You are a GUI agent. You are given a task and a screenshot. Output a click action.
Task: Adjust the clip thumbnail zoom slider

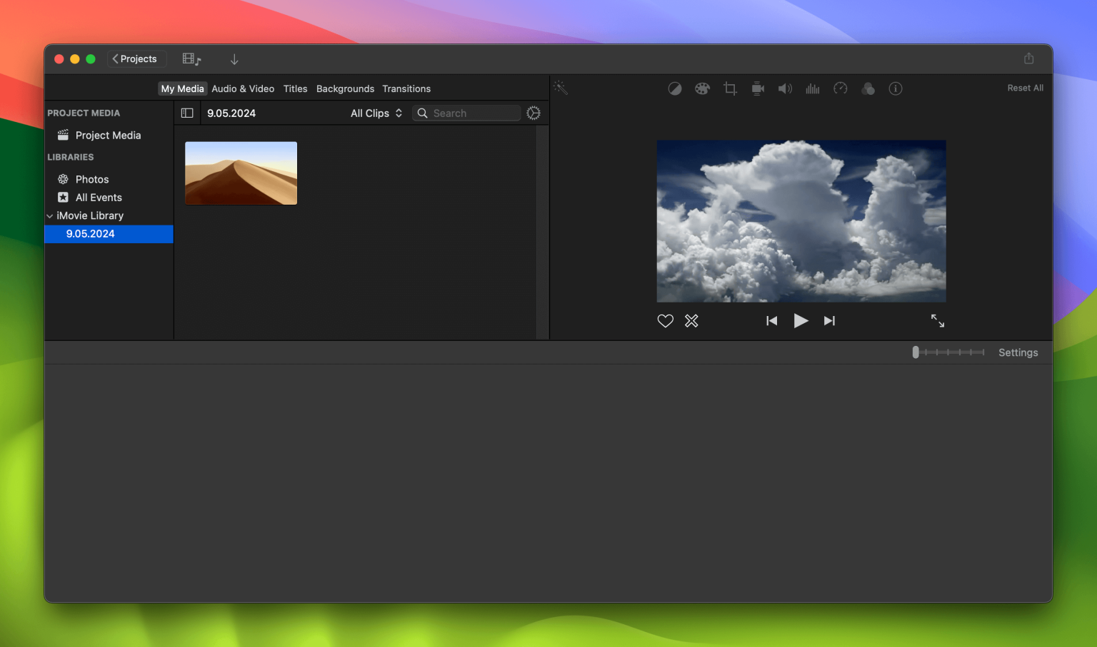[x=916, y=352]
